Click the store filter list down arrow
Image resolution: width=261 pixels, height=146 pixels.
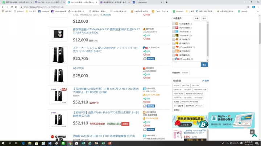207,60
